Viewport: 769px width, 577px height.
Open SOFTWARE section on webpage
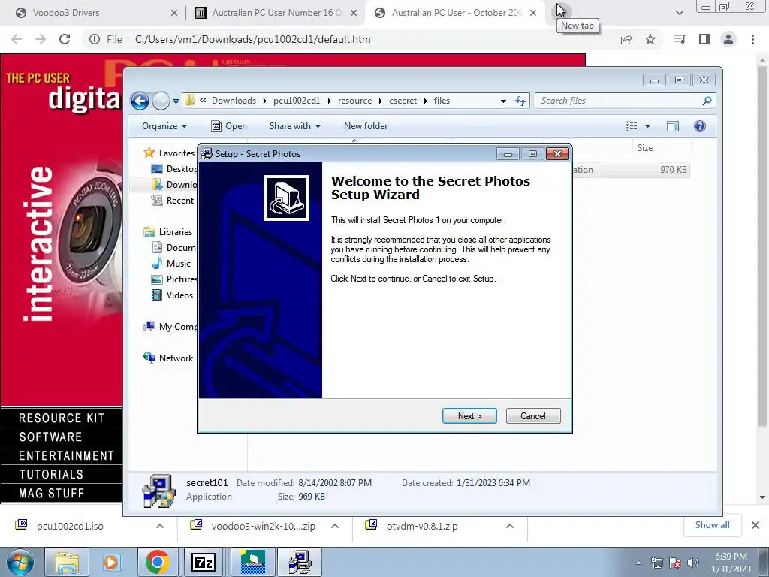coord(62,437)
